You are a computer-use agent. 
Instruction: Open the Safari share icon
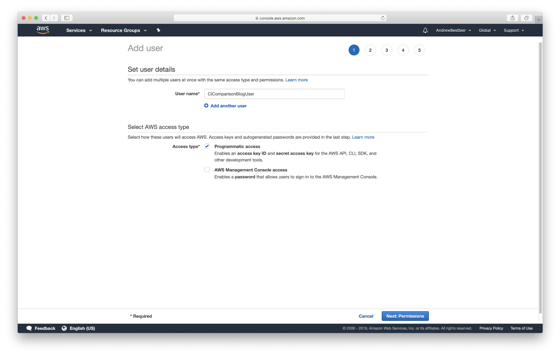click(512, 18)
